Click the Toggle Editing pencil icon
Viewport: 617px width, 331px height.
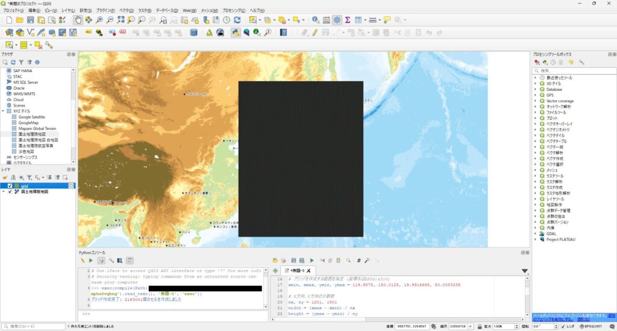point(315,32)
